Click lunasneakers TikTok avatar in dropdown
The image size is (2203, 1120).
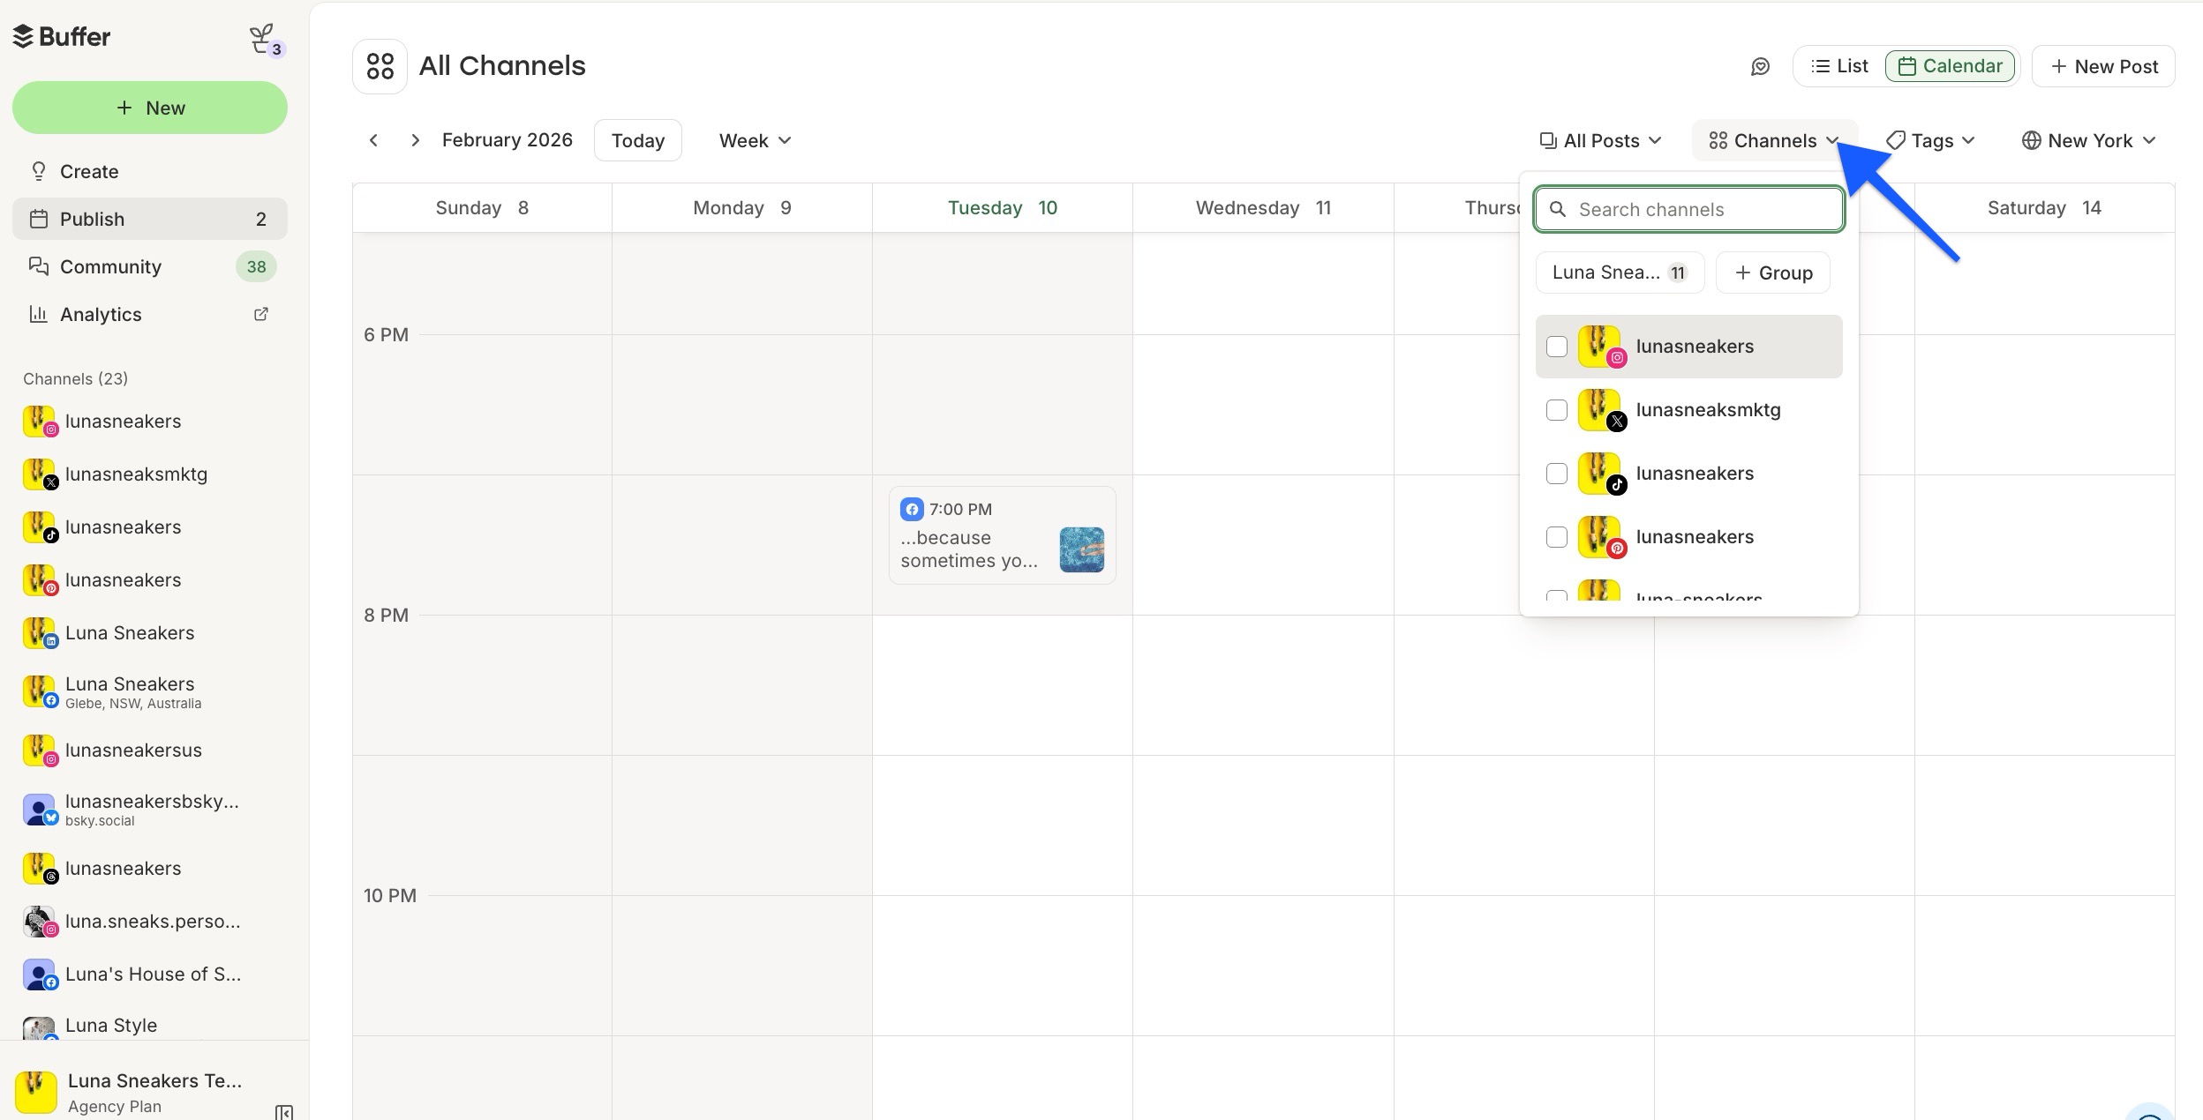(1601, 474)
